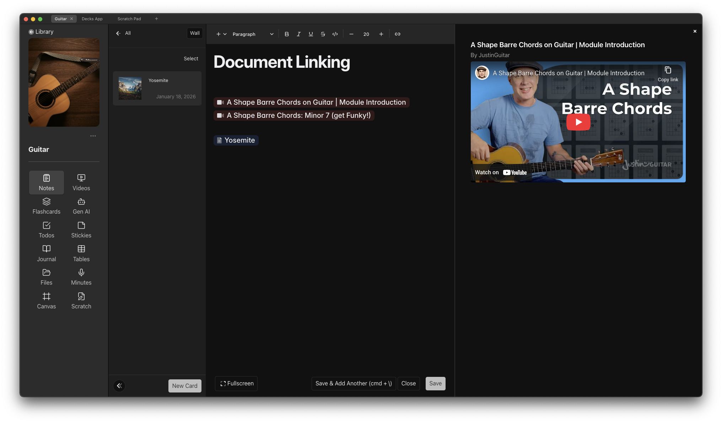This screenshot has height=423, width=722.
Task: Select Flashcards from the sidebar
Action: pyautogui.click(x=46, y=206)
